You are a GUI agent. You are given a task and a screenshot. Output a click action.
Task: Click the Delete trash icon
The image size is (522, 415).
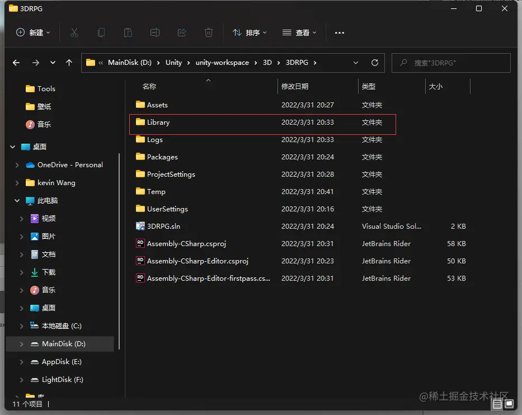pos(208,32)
